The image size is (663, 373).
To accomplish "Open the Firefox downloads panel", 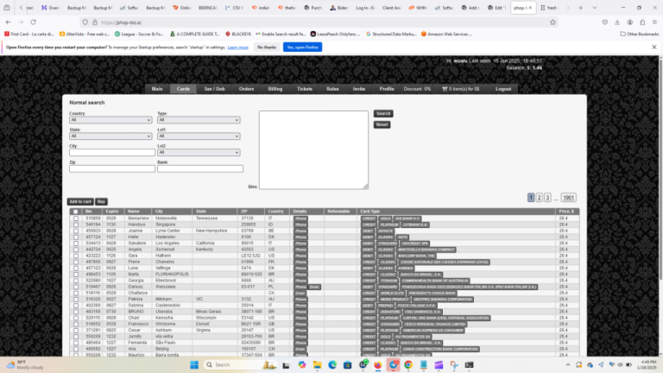I will [x=617, y=22].
